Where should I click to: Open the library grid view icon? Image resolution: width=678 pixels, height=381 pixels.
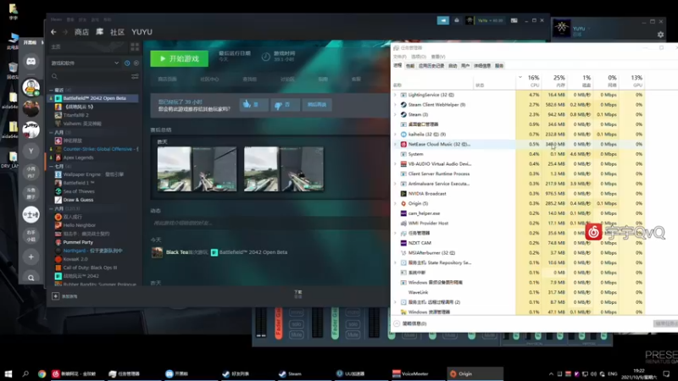pos(135,47)
